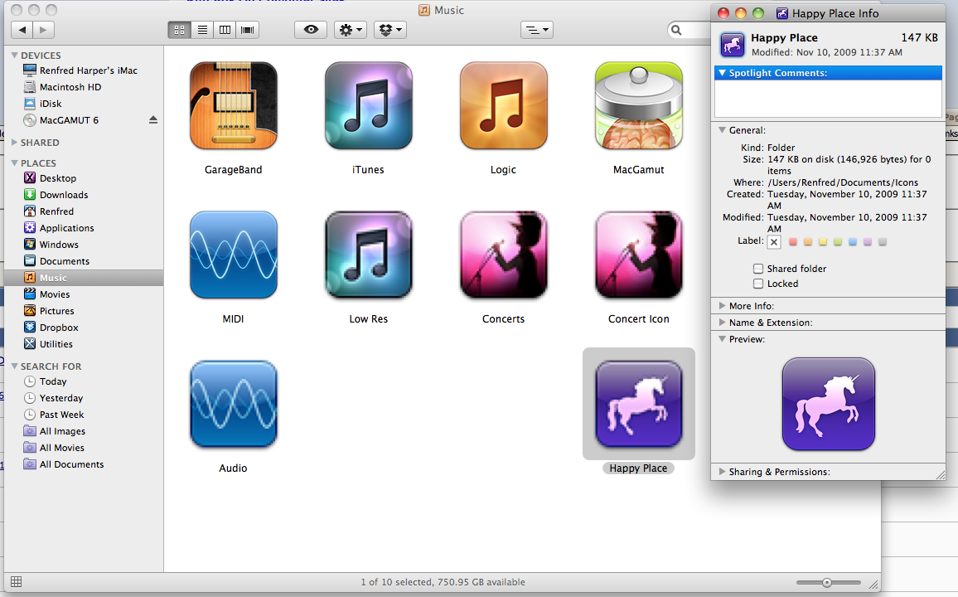
Task: Click the Quick Look eye button
Action: (x=311, y=29)
